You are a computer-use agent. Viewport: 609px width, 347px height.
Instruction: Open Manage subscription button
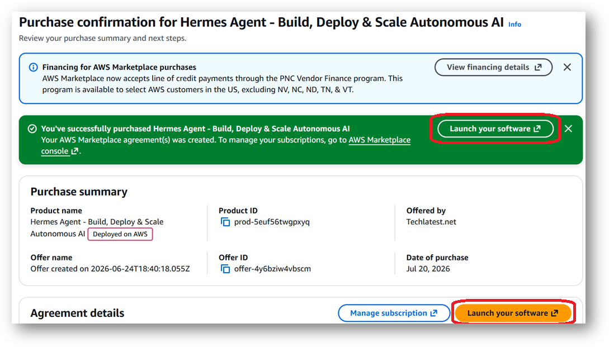click(x=394, y=313)
